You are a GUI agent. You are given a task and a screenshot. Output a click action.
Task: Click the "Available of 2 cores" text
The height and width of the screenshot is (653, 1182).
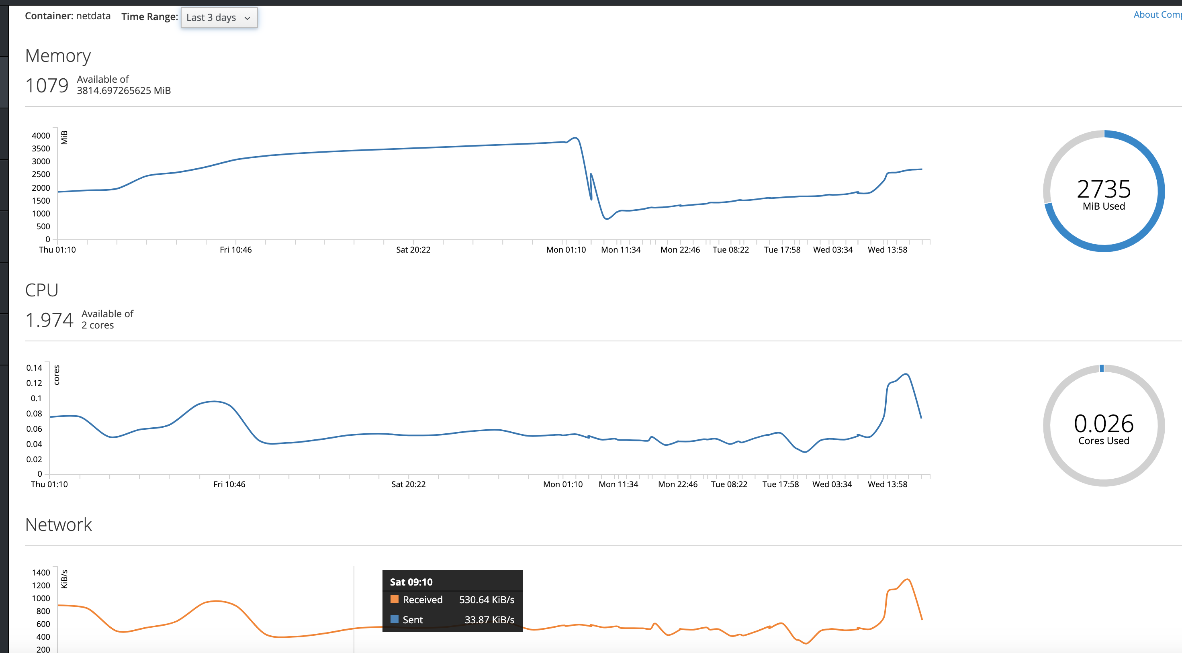(107, 319)
